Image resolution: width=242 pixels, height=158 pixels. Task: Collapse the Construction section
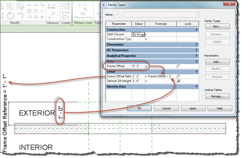tap(196, 29)
